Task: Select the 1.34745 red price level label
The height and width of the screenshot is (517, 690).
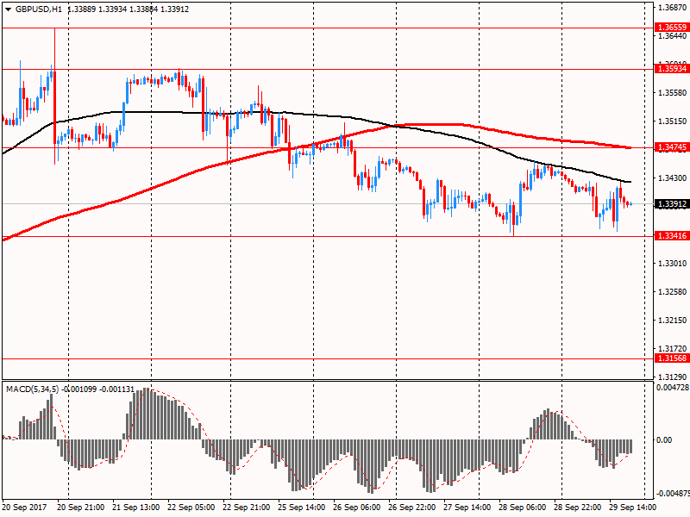Action: 672,147
